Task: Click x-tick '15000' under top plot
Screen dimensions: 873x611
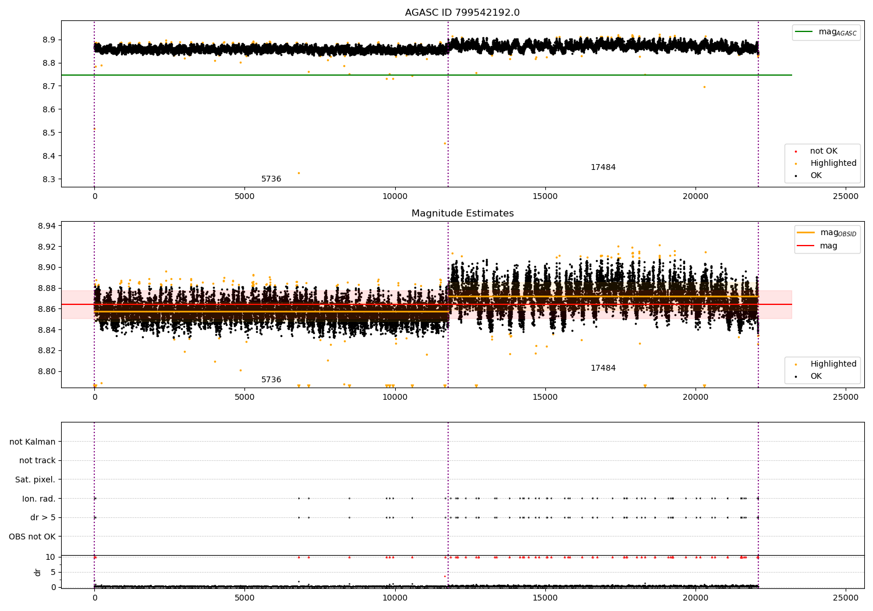Action: 545,197
